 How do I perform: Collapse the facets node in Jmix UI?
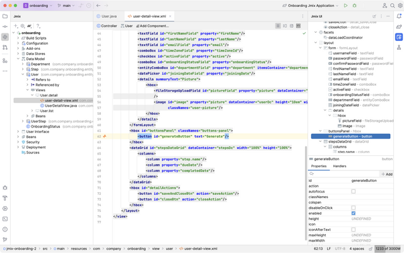click(316, 32)
